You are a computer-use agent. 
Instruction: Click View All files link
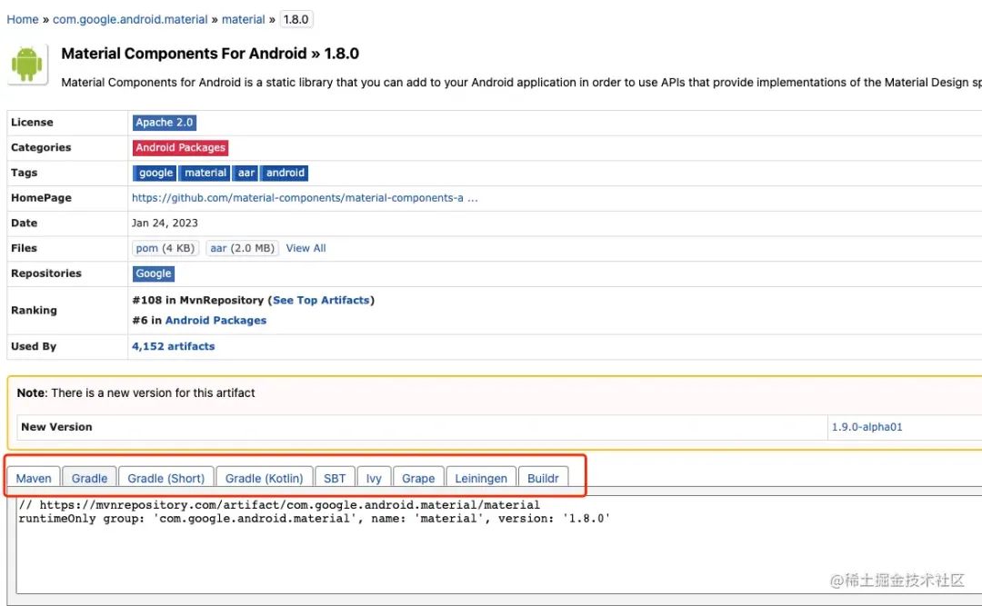[306, 248]
